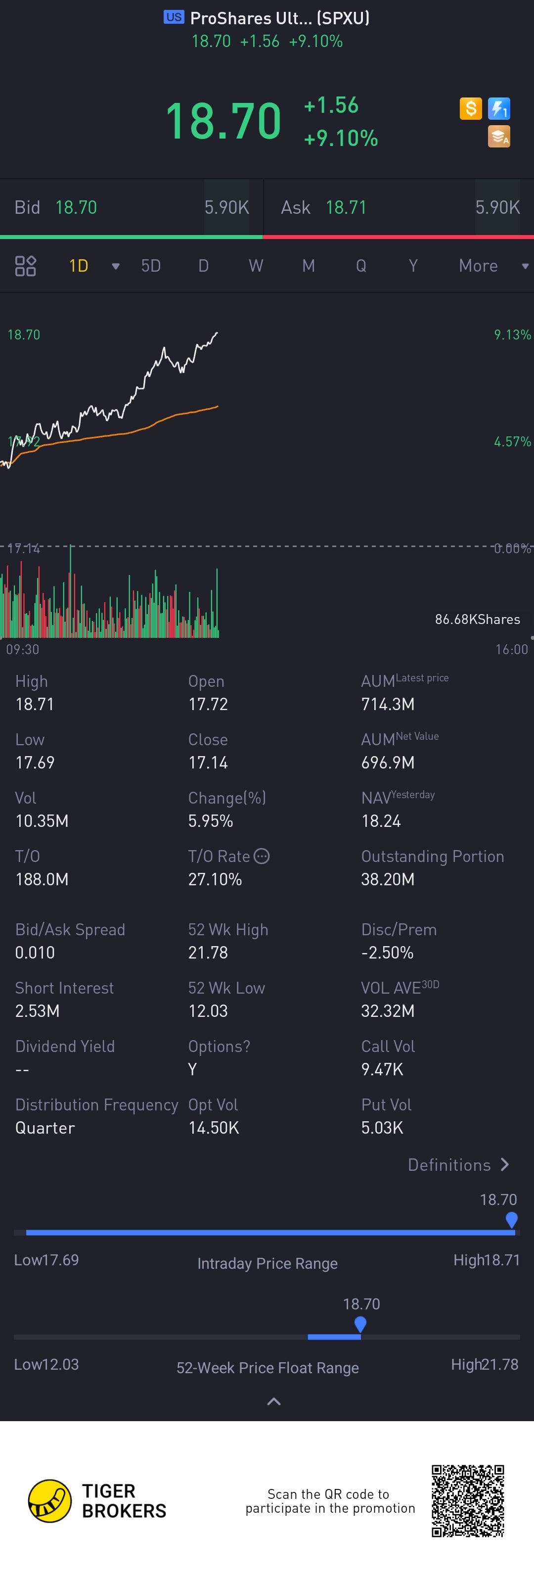Open the More timeframes dropdown
The height and width of the screenshot is (1581, 534).
point(493,266)
